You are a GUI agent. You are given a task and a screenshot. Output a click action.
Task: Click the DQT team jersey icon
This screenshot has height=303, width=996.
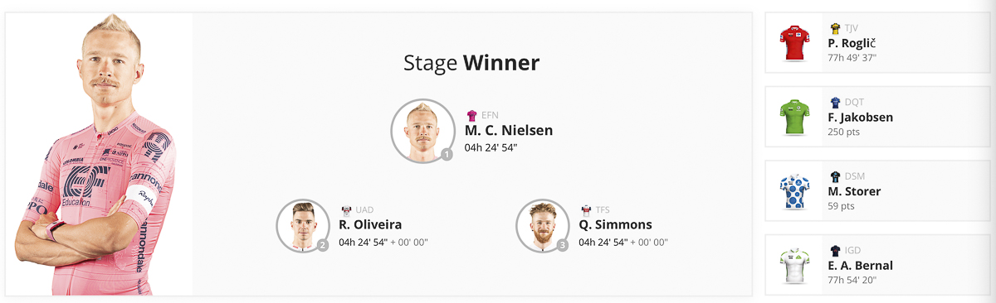pos(835,103)
